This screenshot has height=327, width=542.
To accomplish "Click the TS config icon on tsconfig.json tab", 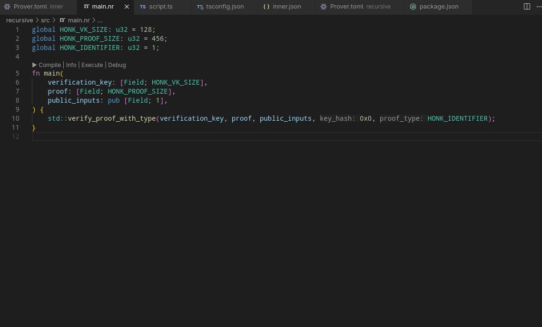I will pos(200,7).
